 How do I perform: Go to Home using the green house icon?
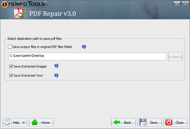pyautogui.click(x=35, y=122)
